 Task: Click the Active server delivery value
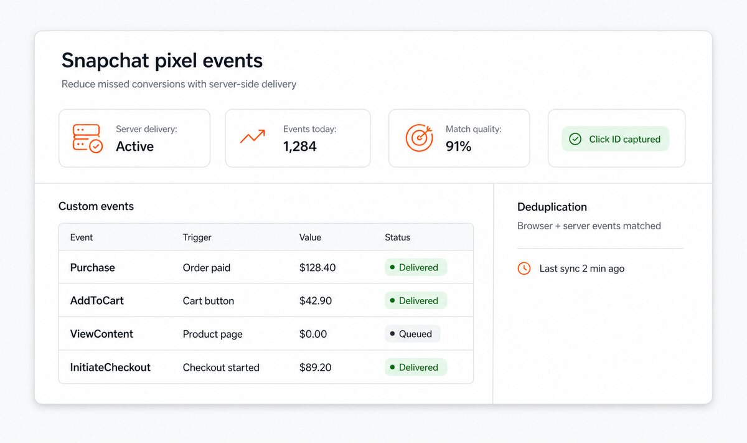(135, 146)
